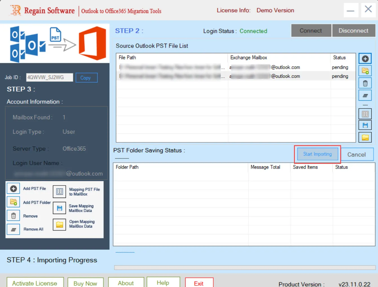Copy the Job ID

(87, 78)
